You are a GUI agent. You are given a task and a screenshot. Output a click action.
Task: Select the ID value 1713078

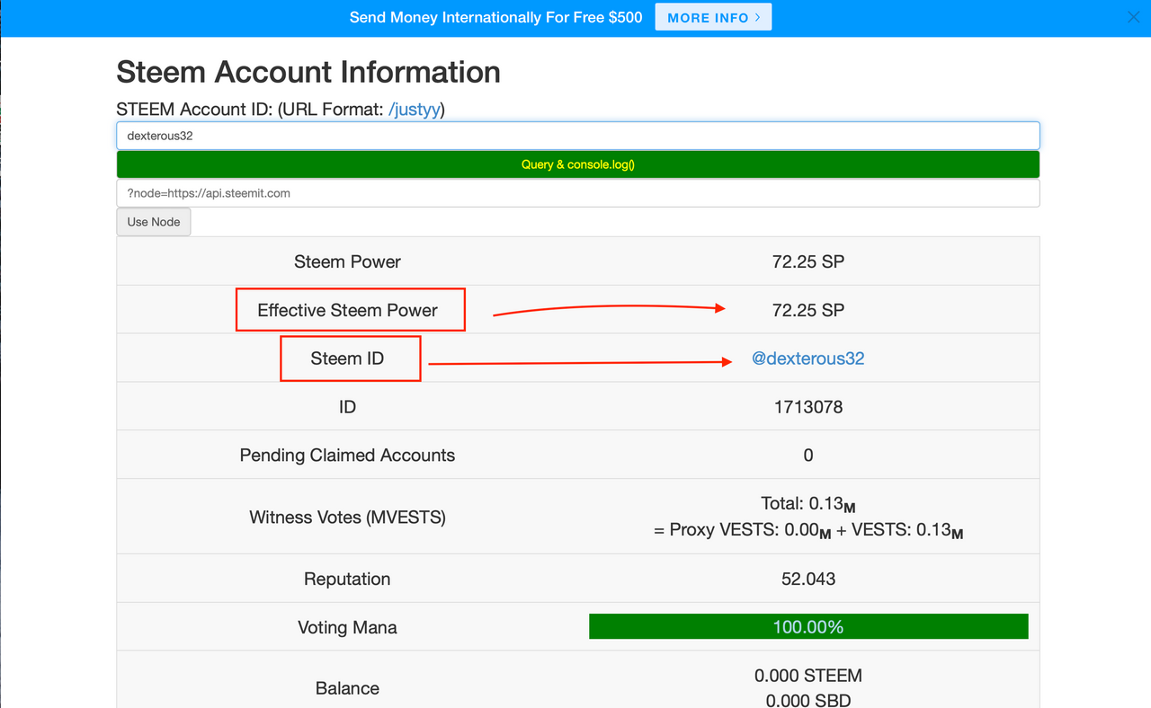pyautogui.click(x=808, y=407)
